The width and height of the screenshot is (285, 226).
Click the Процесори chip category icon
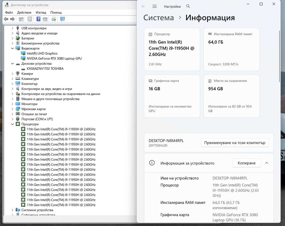click(17, 124)
